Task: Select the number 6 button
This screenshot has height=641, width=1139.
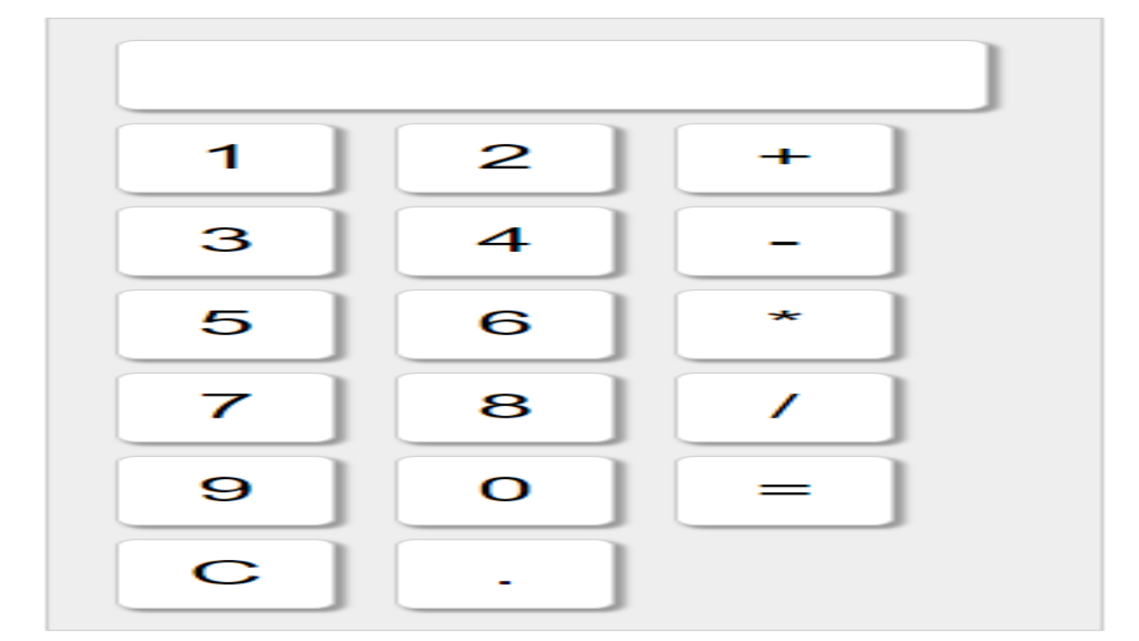Action: pyautogui.click(x=507, y=323)
